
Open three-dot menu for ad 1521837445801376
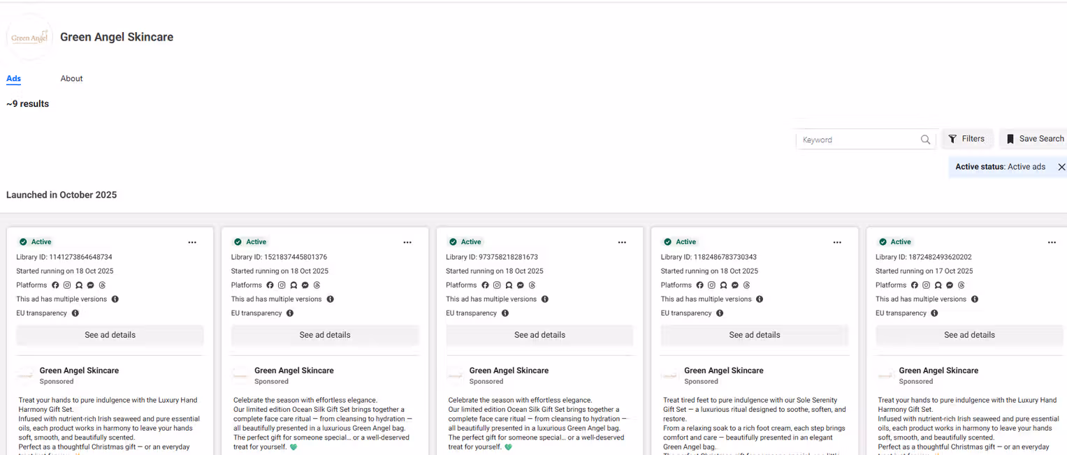407,242
